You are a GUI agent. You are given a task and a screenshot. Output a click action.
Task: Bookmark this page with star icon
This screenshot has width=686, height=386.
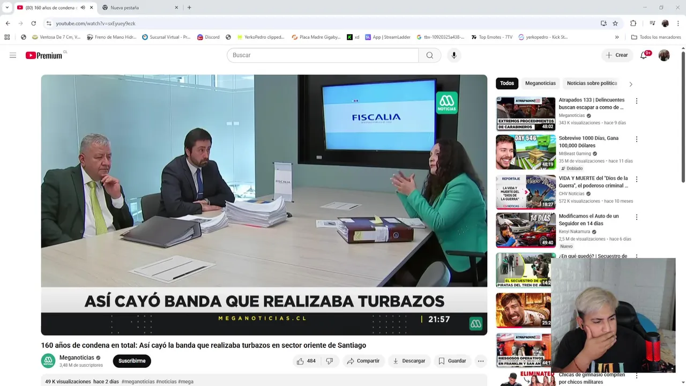point(615,23)
